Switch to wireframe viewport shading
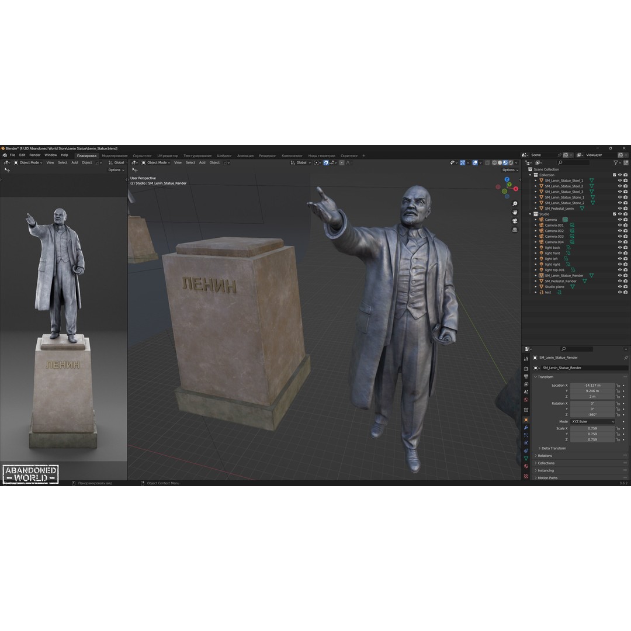 point(495,162)
